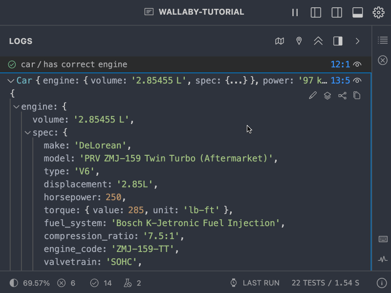Viewport: 391px width, 293px height.
Task: Toggle eye icon beside the 13:5 log
Action: click(357, 81)
